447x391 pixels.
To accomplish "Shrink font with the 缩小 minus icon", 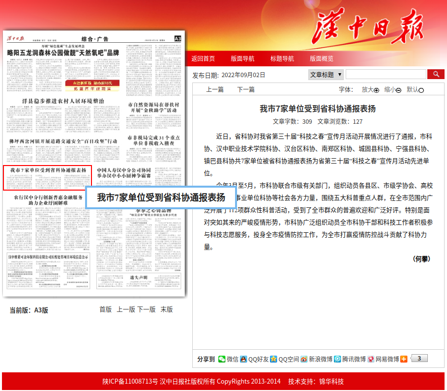I will (398, 90).
